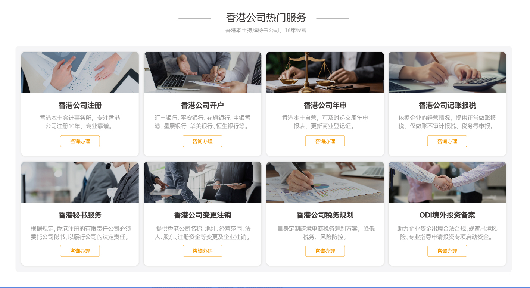Click 咨询办理 button under ODI境外投资备案
Screen dimensions: 530x288
point(447,251)
